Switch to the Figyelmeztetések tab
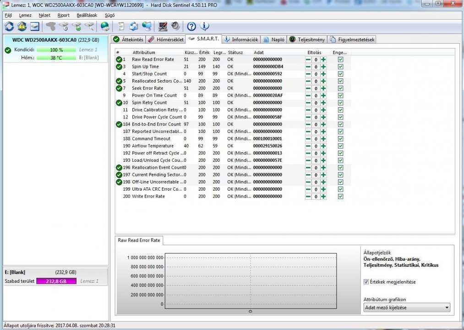 tap(352, 39)
